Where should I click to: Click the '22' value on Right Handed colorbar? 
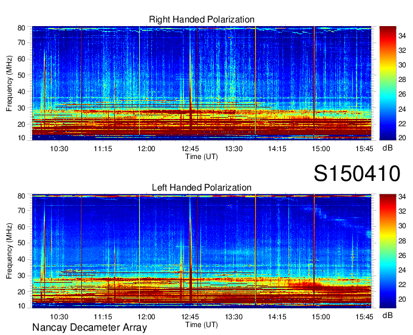(x=402, y=123)
